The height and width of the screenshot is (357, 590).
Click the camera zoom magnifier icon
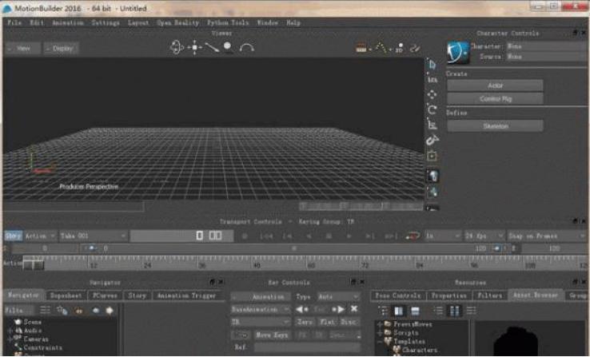point(229,47)
